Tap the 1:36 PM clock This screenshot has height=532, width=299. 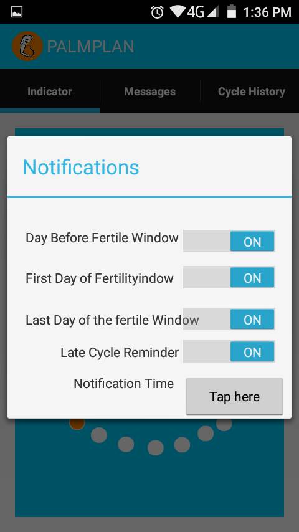[x=267, y=12]
